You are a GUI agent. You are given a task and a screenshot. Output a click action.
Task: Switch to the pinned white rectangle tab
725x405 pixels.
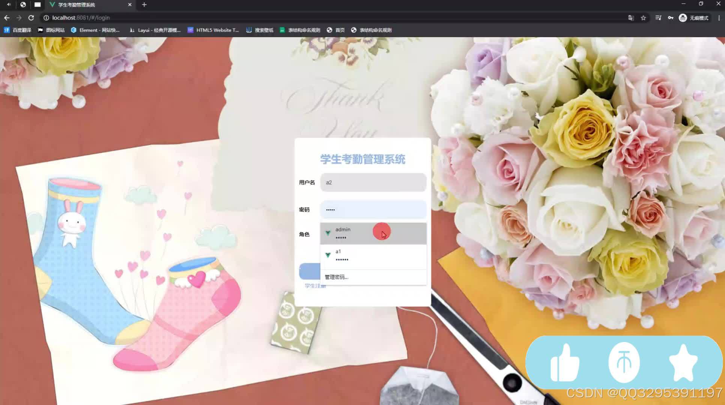point(37,4)
